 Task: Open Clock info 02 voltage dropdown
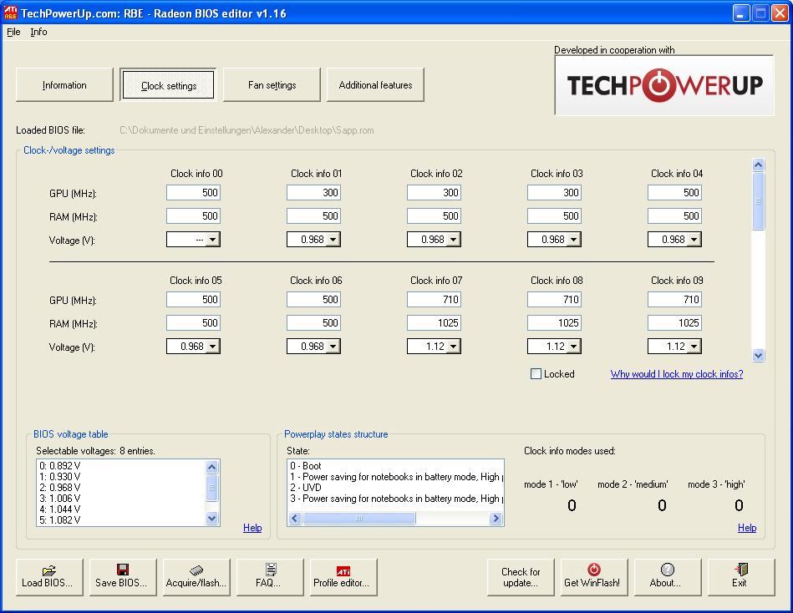(x=454, y=240)
